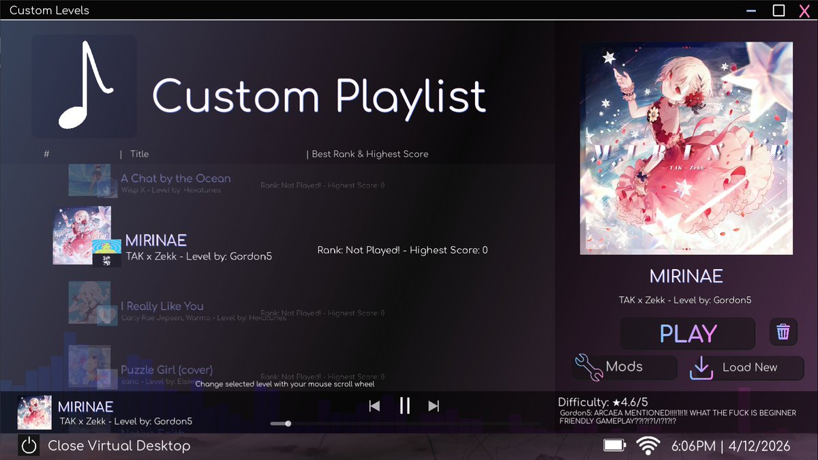Image resolution: width=818 pixels, height=460 pixels.
Task: Click the Load New download icon
Action: [x=701, y=367]
